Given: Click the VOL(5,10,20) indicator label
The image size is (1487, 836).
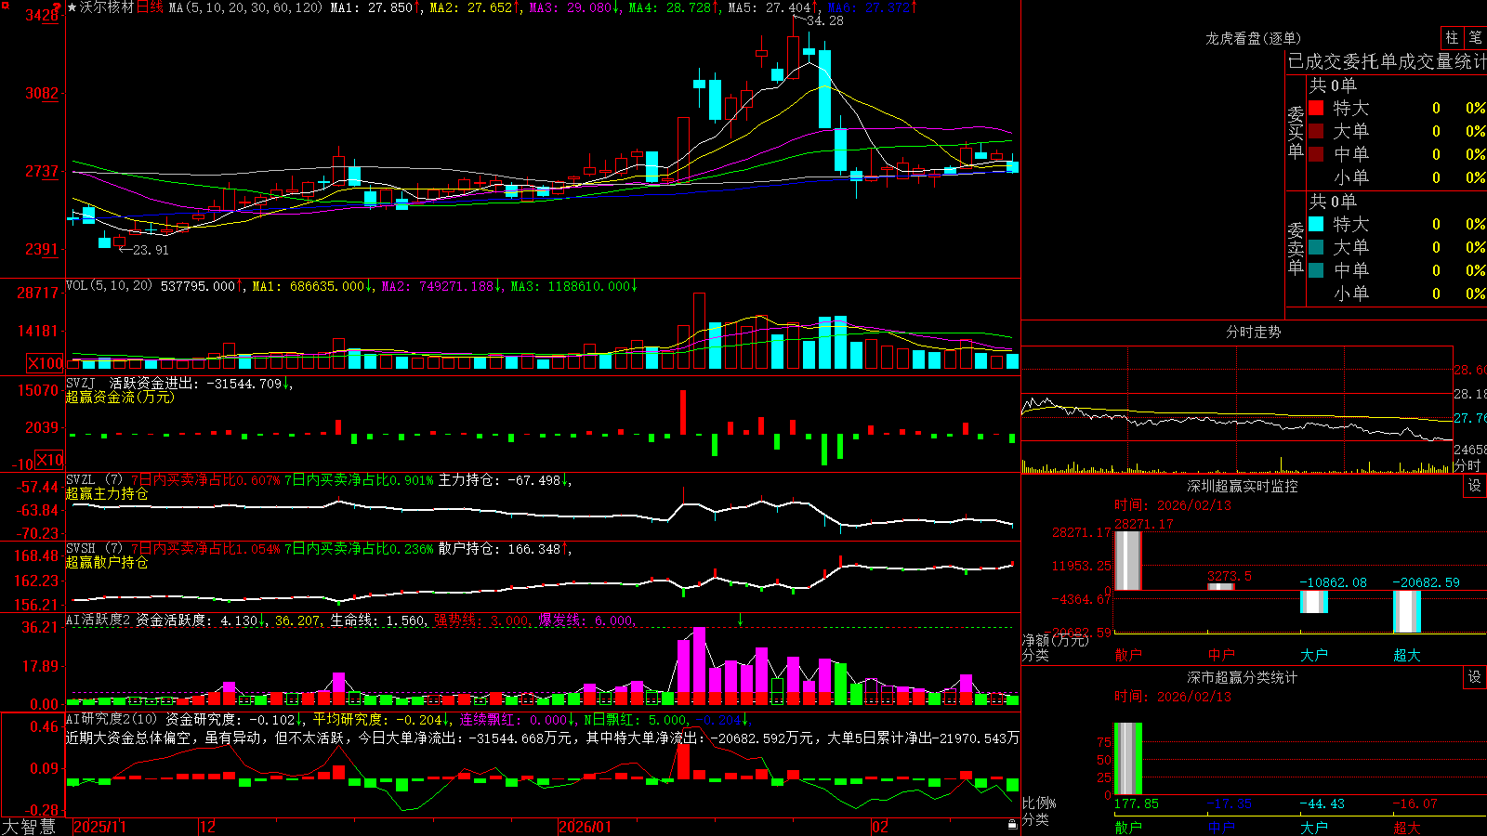Looking at the screenshot, I should [109, 286].
